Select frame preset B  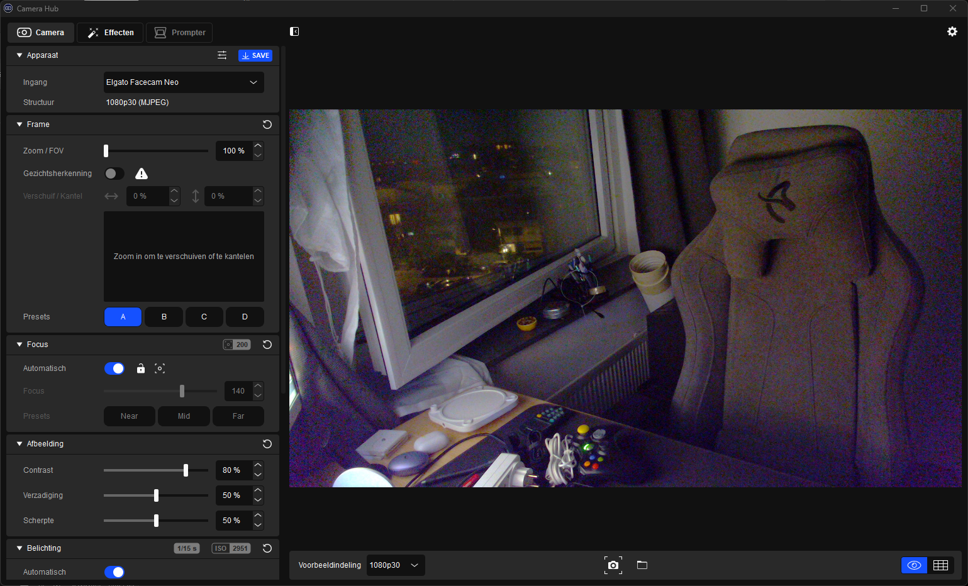tap(164, 317)
